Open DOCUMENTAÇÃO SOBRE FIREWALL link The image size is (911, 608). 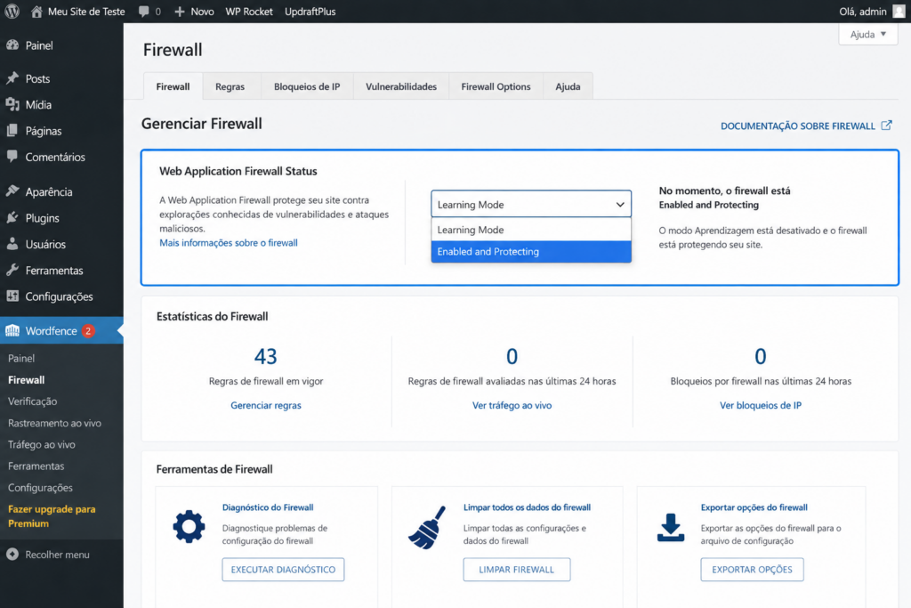click(798, 126)
